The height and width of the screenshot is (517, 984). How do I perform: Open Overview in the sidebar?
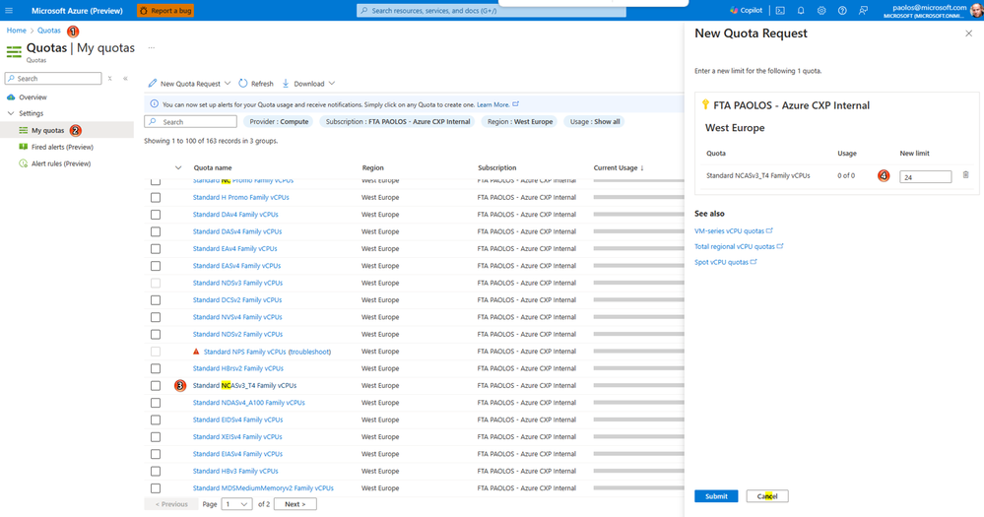pyautogui.click(x=33, y=97)
